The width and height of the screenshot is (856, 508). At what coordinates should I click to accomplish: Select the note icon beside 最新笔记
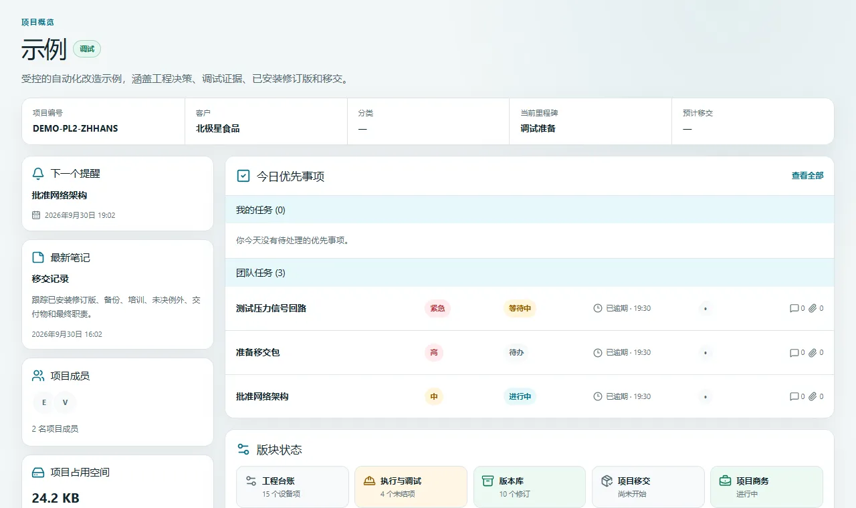click(x=38, y=257)
